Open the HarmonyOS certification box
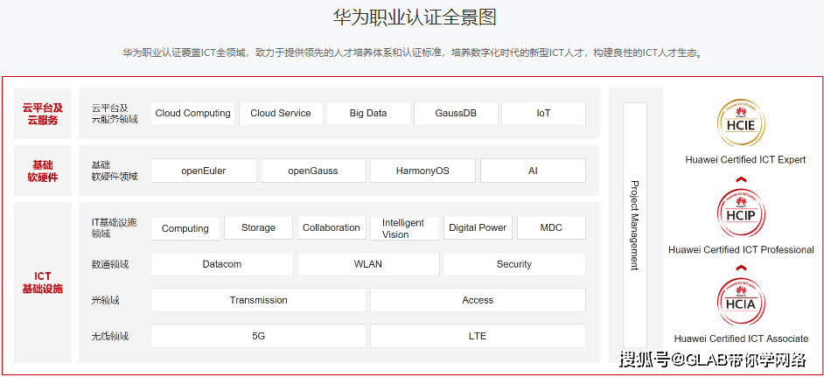 (x=422, y=171)
